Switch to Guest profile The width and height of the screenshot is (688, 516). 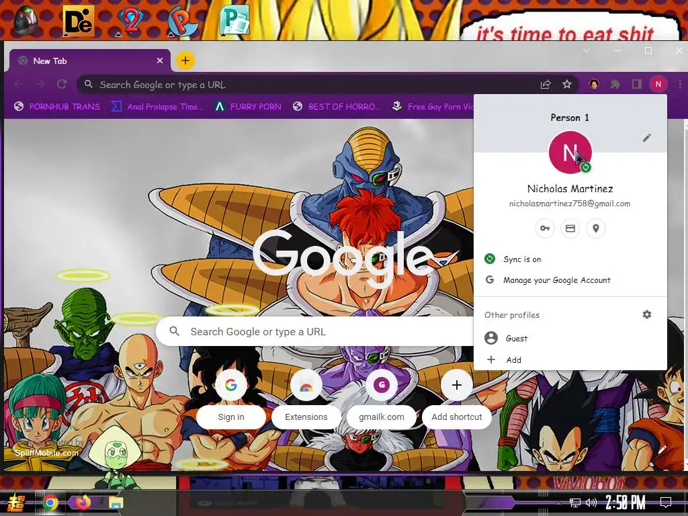570,339
